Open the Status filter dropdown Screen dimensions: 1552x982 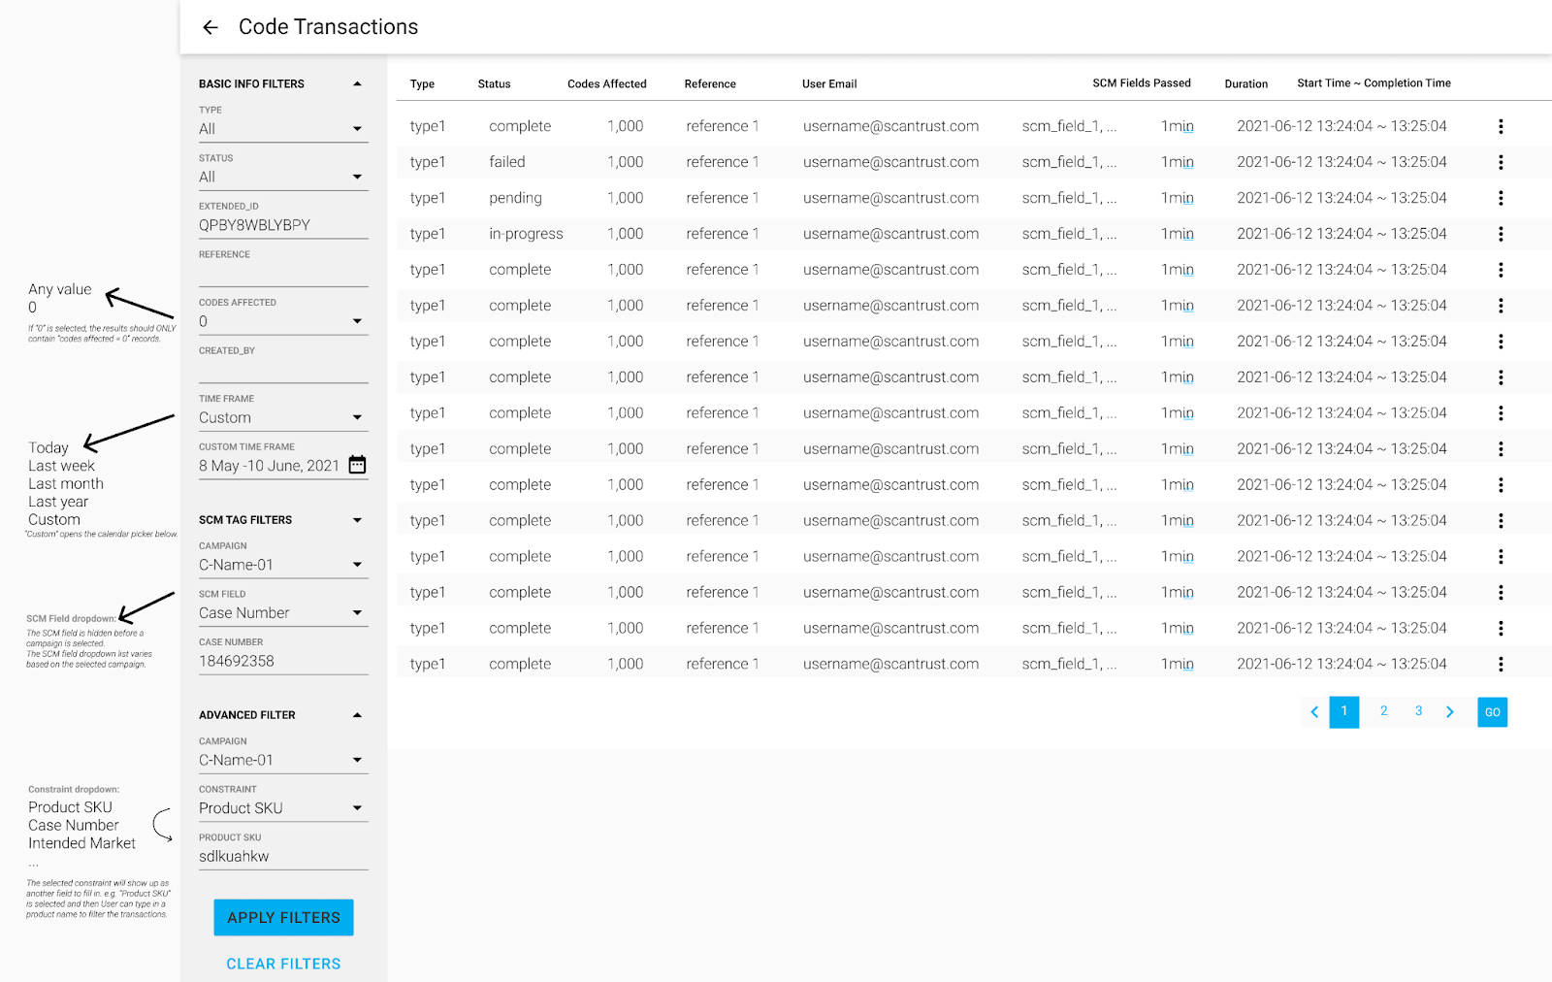click(x=358, y=177)
